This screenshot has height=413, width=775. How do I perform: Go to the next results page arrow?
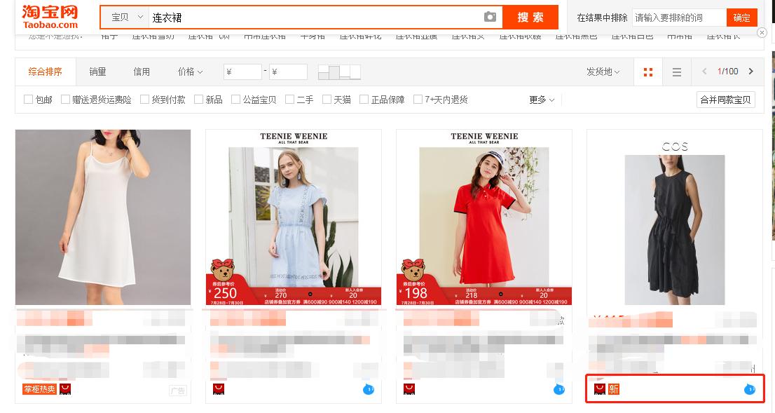750,71
